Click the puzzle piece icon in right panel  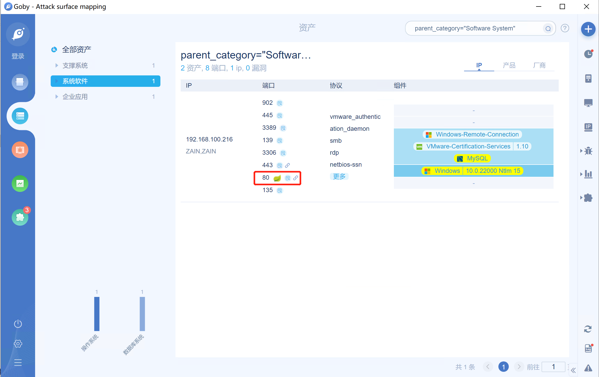click(x=588, y=198)
